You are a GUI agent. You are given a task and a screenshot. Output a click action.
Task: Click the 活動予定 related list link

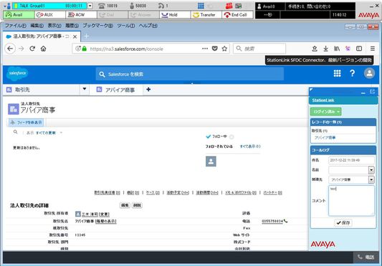pyautogui.click(x=178, y=192)
